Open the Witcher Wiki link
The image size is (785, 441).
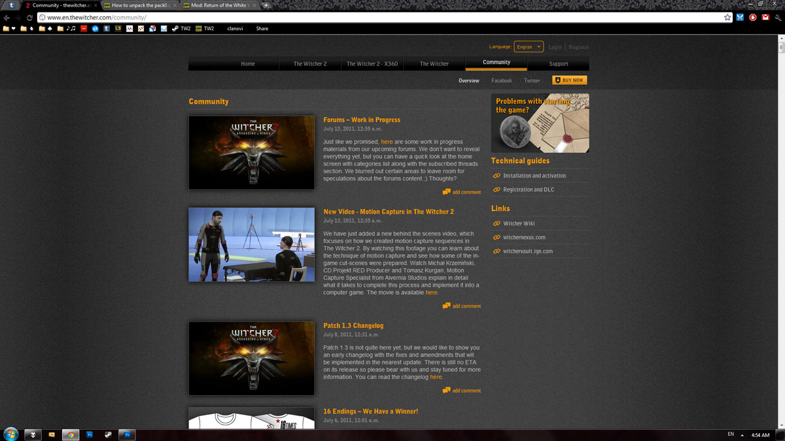click(519, 223)
